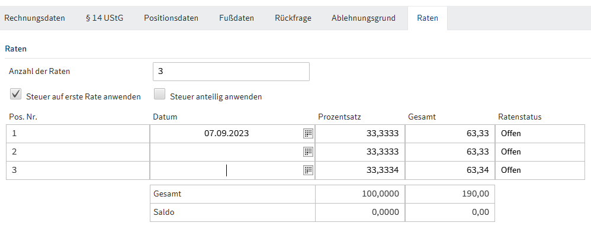Click the blue 'Raten' section heading
The width and height of the screenshot is (591, 232).
pos(16,49)
